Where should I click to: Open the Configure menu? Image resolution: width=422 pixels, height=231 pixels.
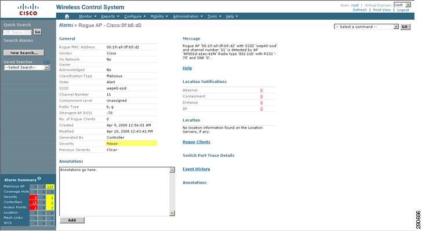[135, 16]
